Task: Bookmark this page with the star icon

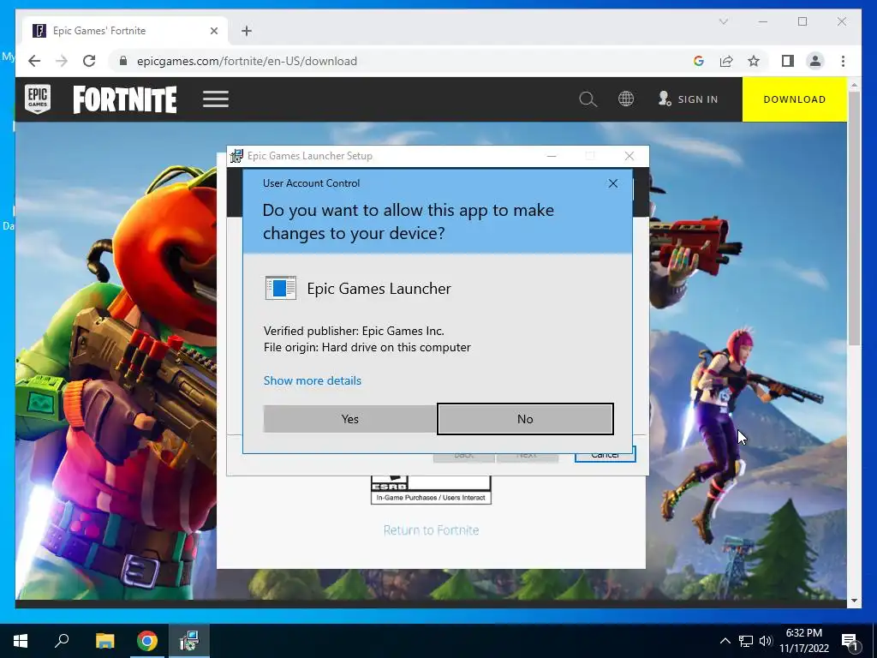Action: click(x=754, y=61)
